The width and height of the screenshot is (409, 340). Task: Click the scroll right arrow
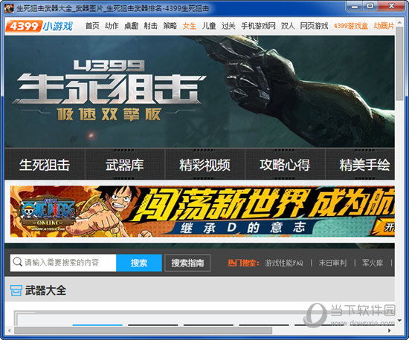pos(390,330)
